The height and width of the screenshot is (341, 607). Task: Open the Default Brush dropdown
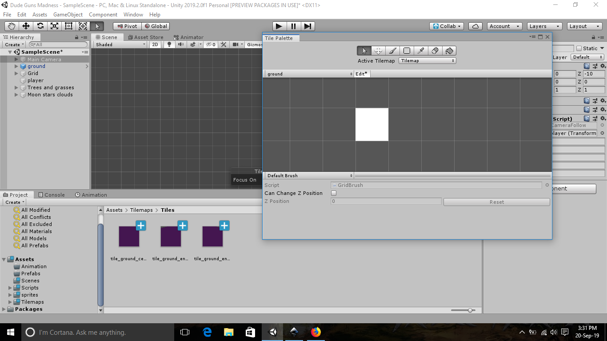[x=309, y=175]
